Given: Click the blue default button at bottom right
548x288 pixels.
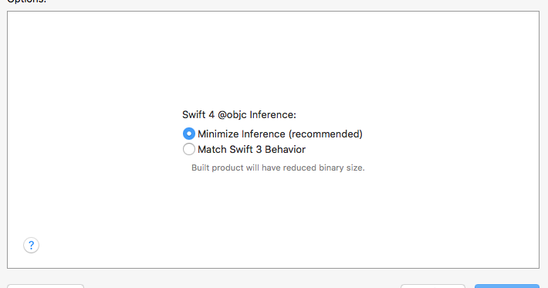Looking at the screenshot, I should coord(507,286).
